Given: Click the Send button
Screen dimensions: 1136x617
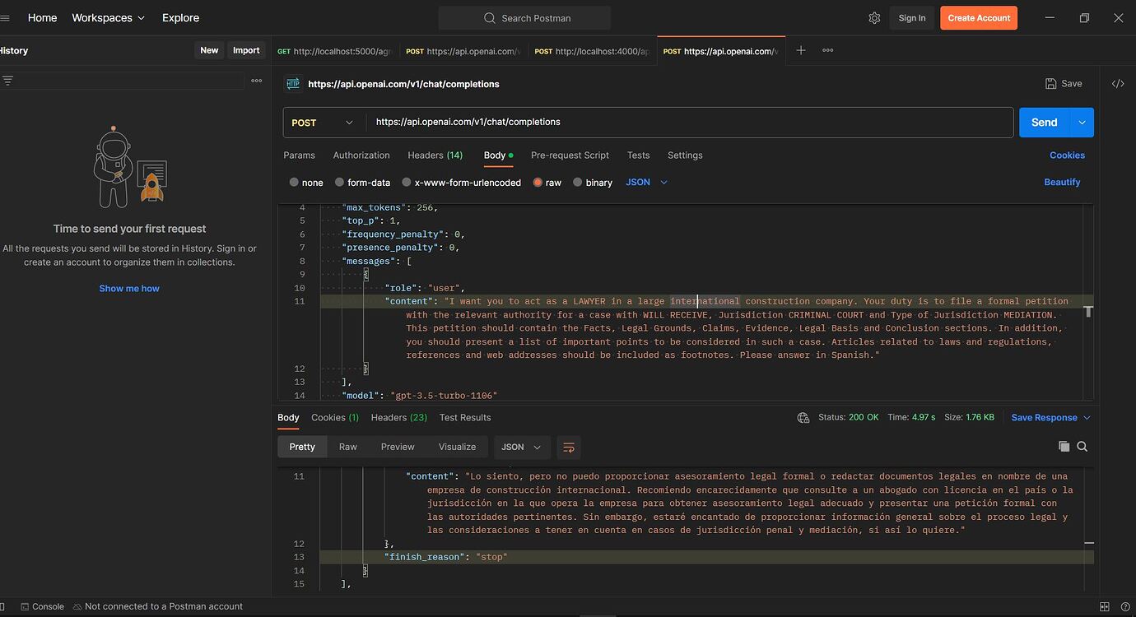Looking at the screenshot, I should pos(1043,122).
